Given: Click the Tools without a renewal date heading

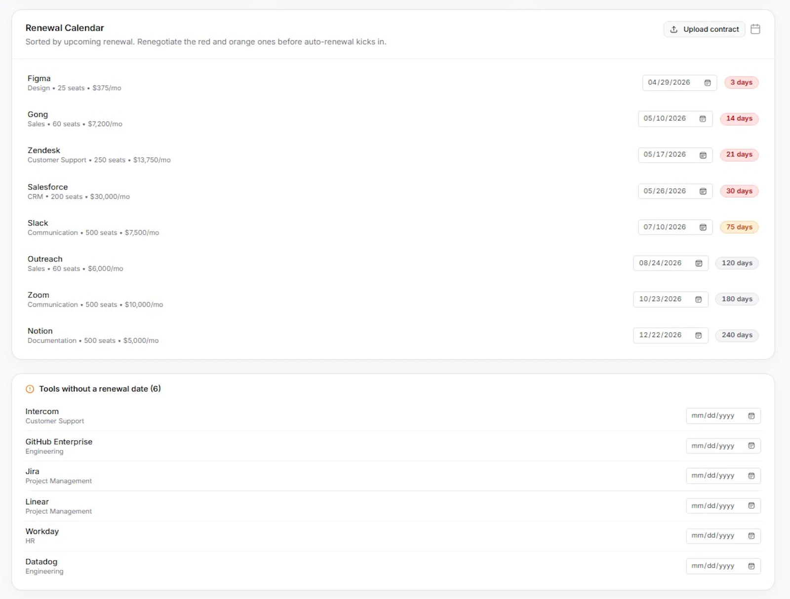Looking at the screenshot, I should [100, 389].
